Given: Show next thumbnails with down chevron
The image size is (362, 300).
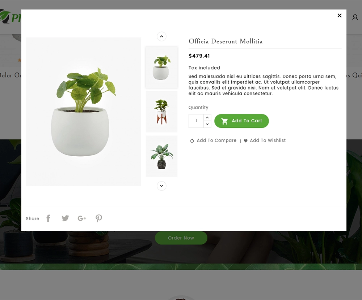Looking at the screenshot, I should coord(161,186).
